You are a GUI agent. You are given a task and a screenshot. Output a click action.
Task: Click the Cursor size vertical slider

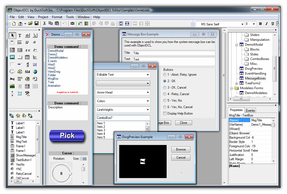tap(83, 169)
